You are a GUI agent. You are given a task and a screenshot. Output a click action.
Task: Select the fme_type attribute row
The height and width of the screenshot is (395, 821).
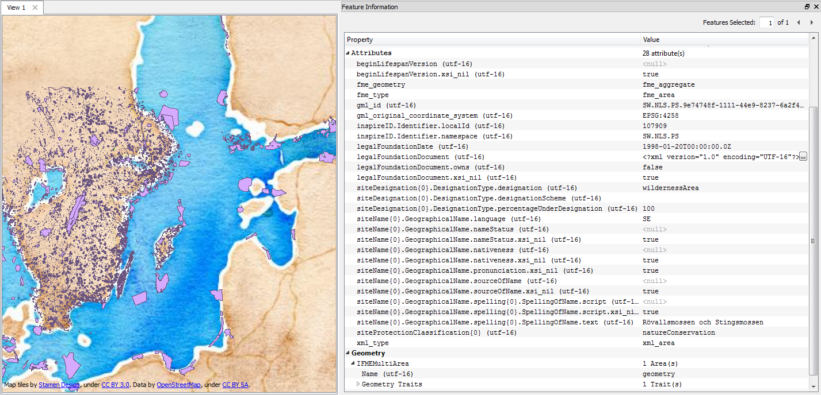[x=576, y=95]
